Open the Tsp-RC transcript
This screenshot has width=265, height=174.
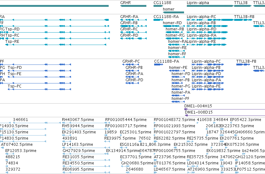(x=12, y=35)
